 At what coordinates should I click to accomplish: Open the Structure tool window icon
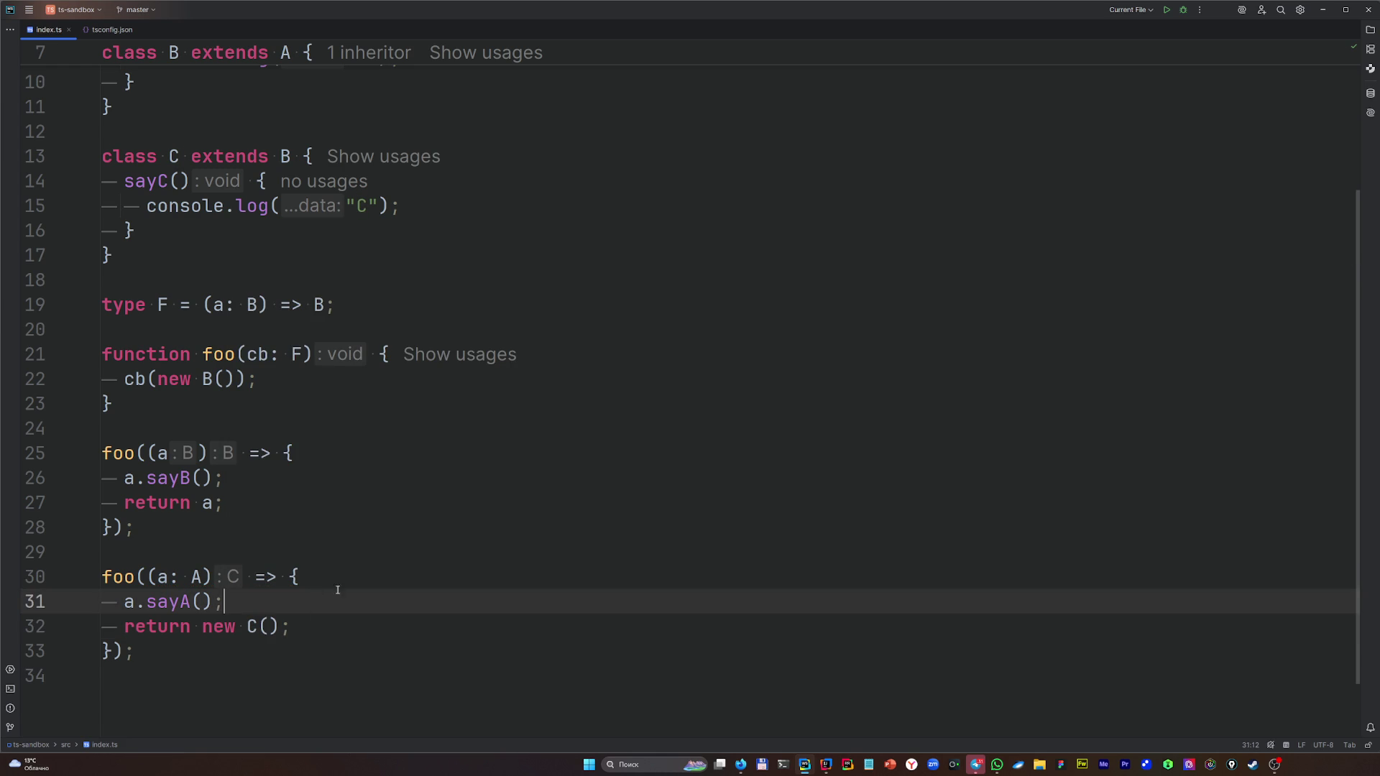click(1370, 50)
